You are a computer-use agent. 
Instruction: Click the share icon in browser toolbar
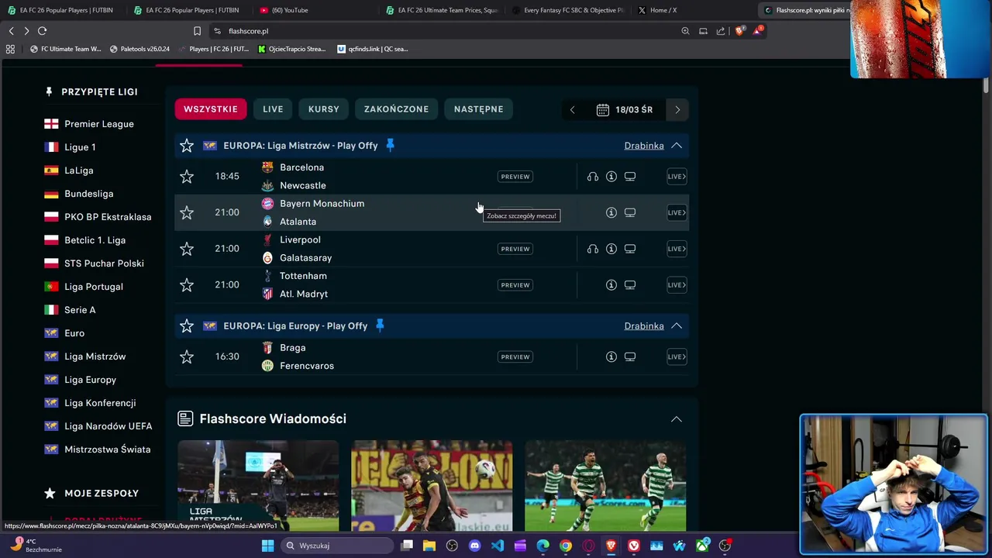point(721,31)
